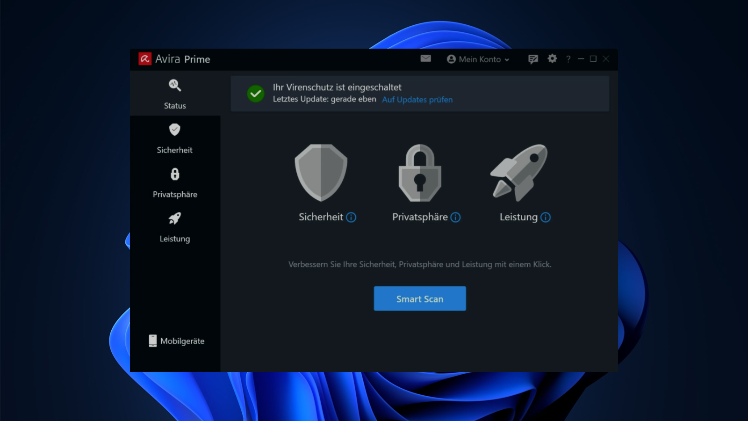The image size is (748, 421).
Task: Start the Smart Scan
Action: [420, 298]
